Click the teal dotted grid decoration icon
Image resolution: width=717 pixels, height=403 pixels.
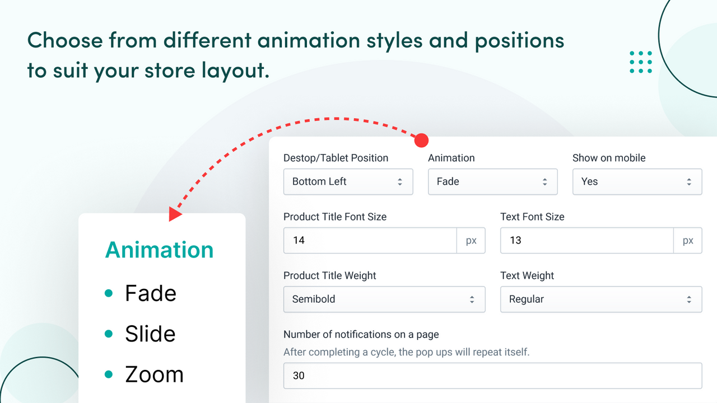640,62
